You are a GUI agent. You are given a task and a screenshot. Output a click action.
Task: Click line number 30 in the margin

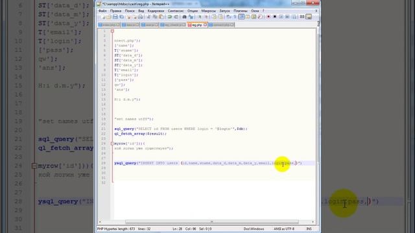pos(104,173)
